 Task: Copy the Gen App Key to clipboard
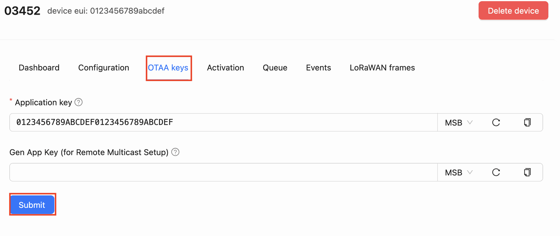[527, 172]
